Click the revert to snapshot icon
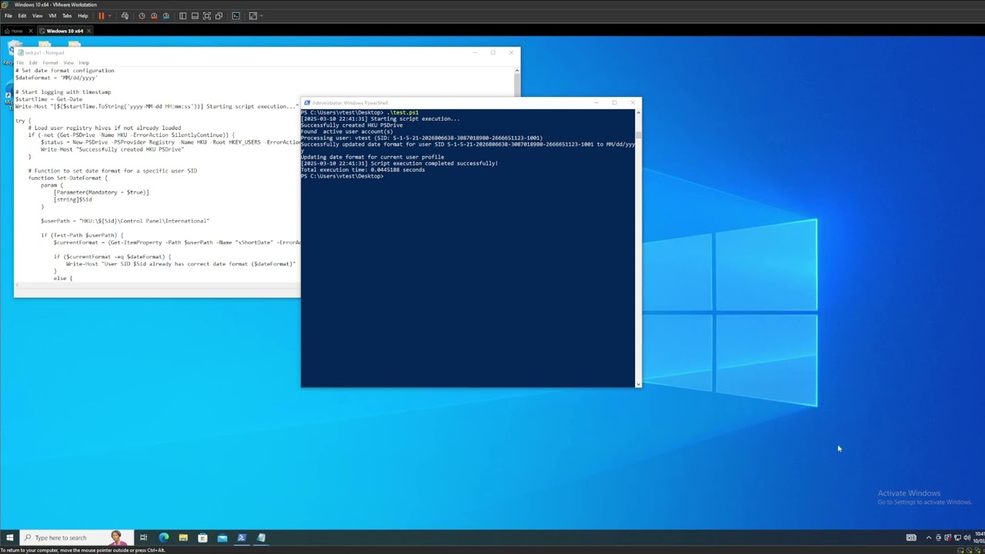The height and width of the screenshot is (554, 985). [154, 15]
